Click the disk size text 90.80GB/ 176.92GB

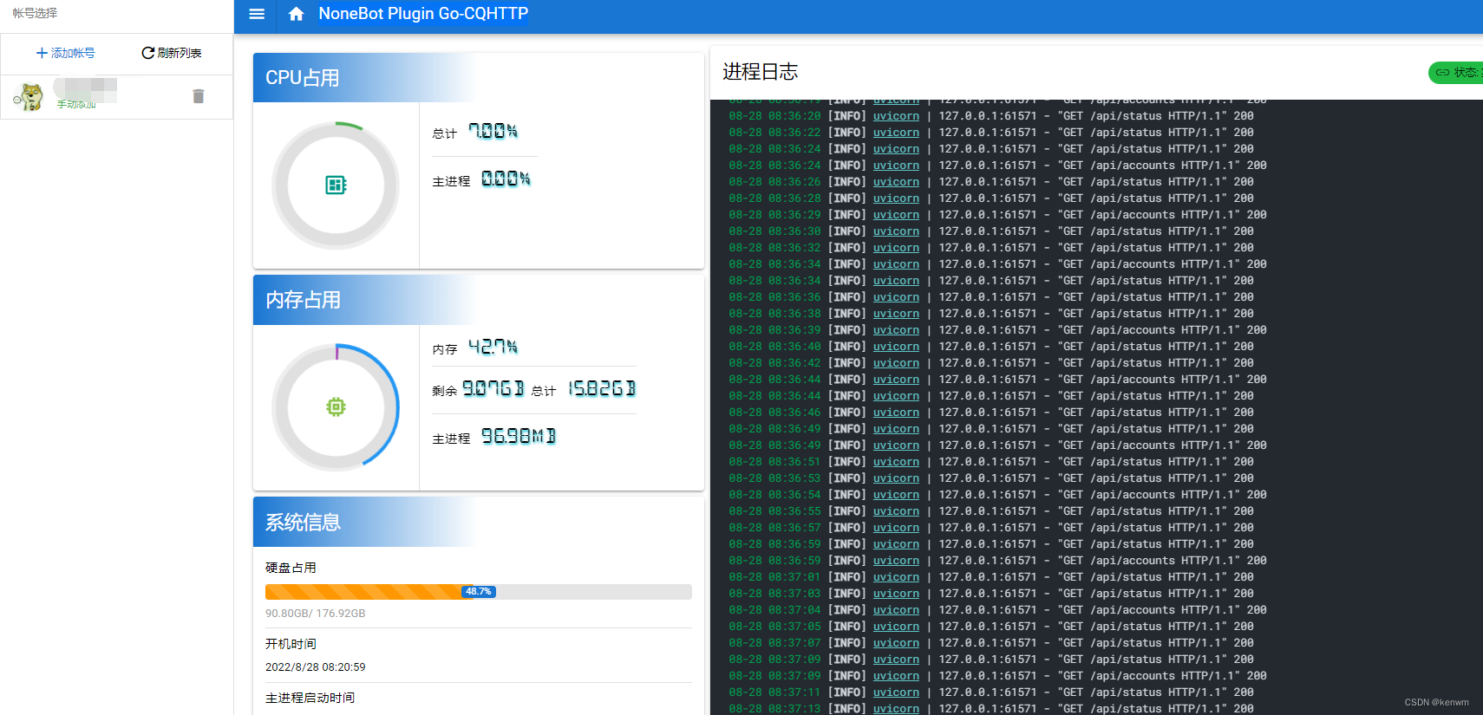(x=316, y=614)
